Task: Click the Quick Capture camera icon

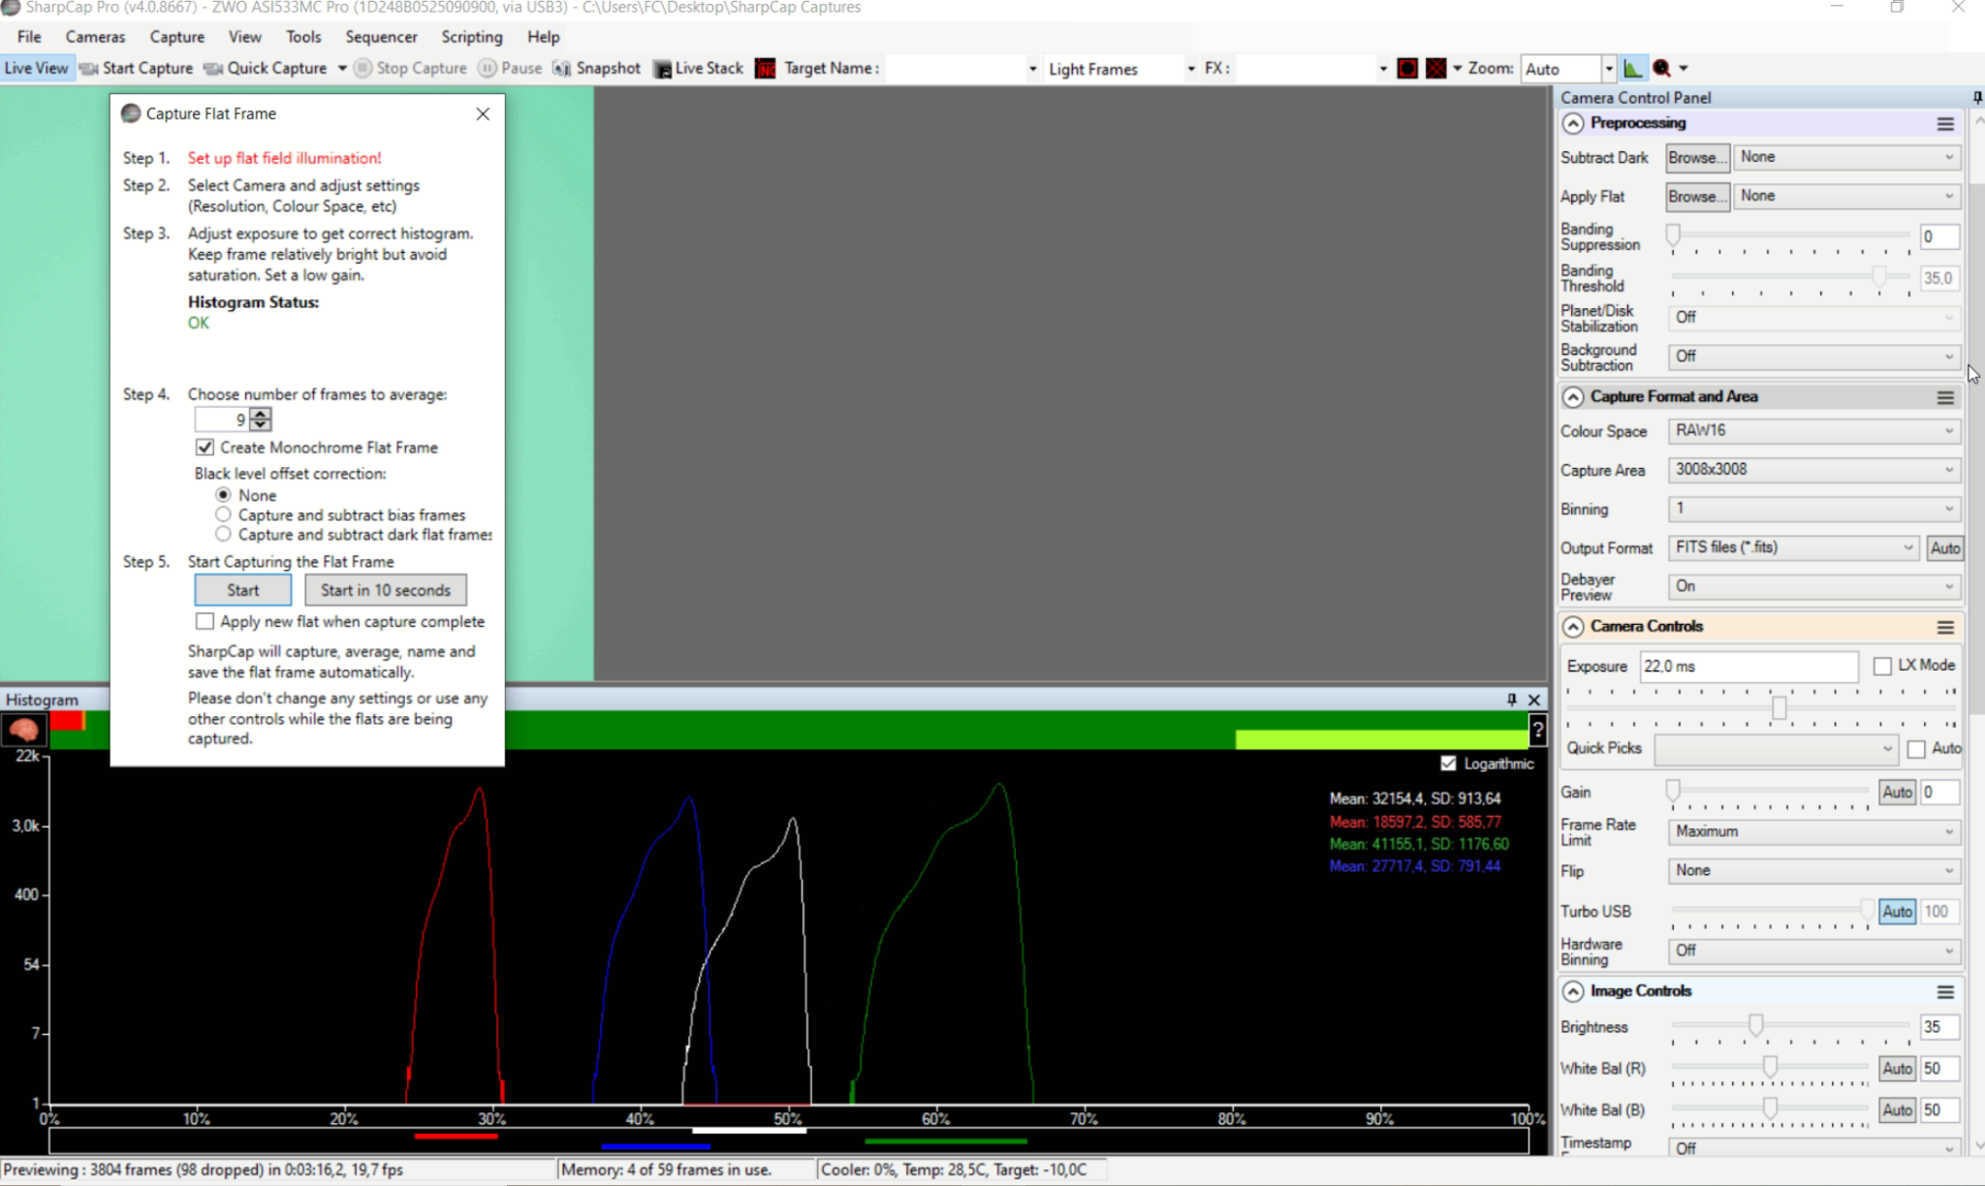Action: pos(213,69)
